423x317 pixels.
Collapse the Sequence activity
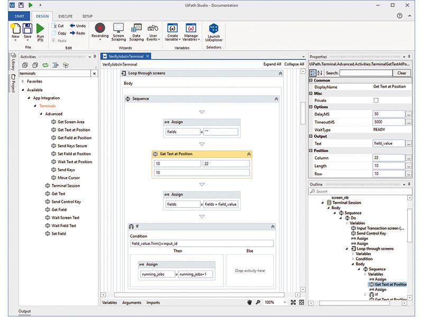tap(276, 99)
